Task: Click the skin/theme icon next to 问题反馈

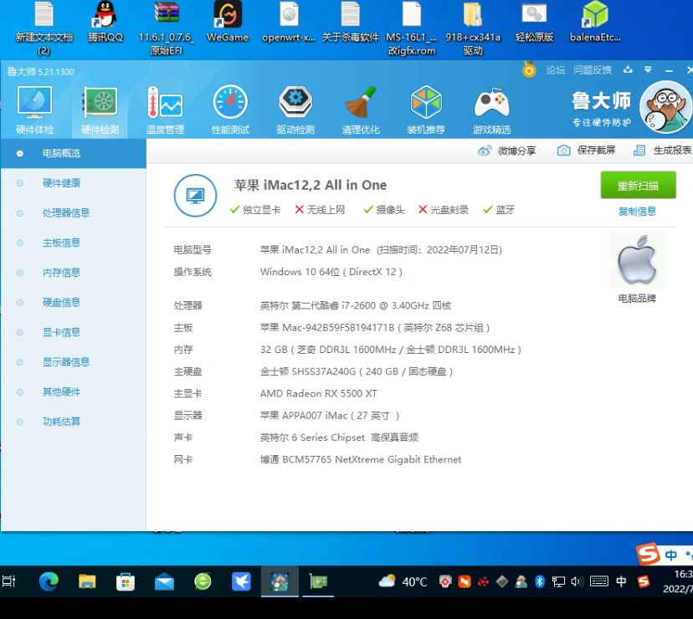Action: (628, 69)
